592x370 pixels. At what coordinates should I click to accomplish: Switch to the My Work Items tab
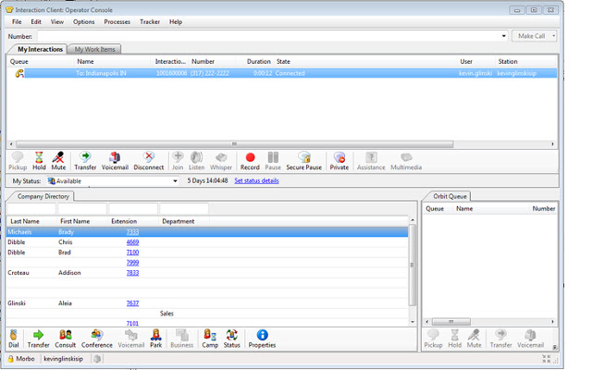coord(94,49)
